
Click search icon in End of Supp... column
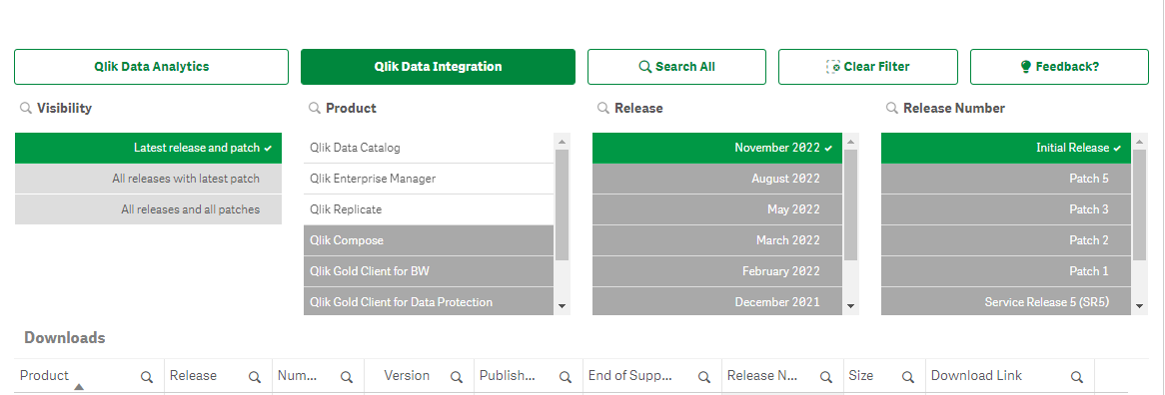click(704, 377)
